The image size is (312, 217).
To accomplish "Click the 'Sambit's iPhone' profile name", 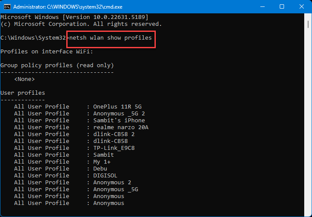I will 119,121.
